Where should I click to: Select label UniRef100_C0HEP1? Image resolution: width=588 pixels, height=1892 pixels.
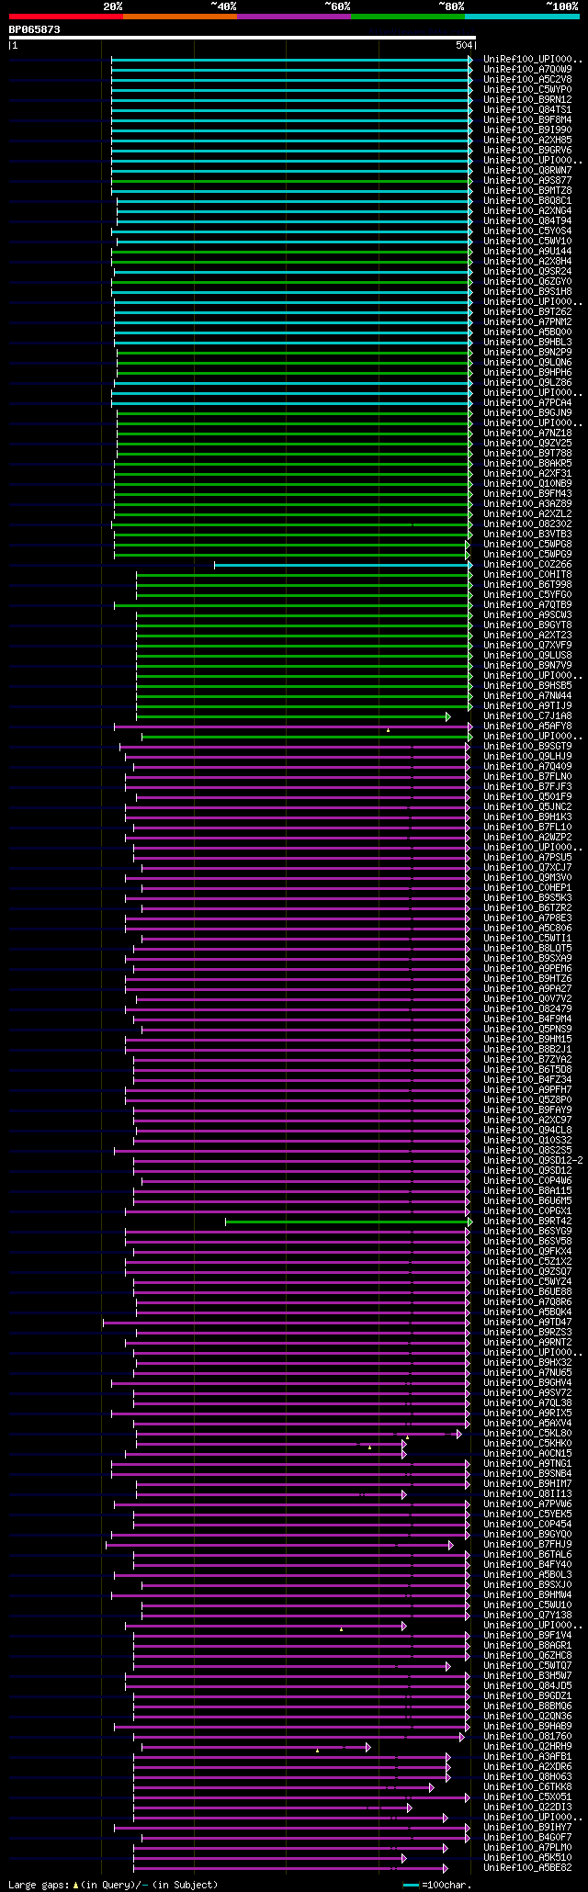(x=527, y=887)
